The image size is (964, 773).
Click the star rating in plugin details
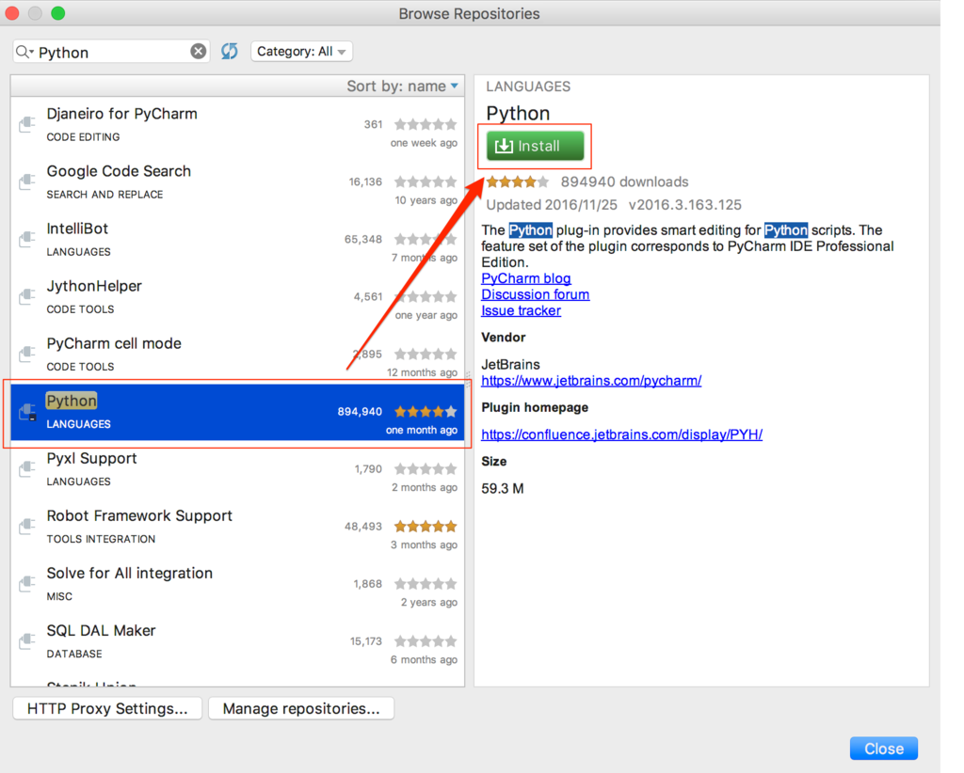[517, 181]
